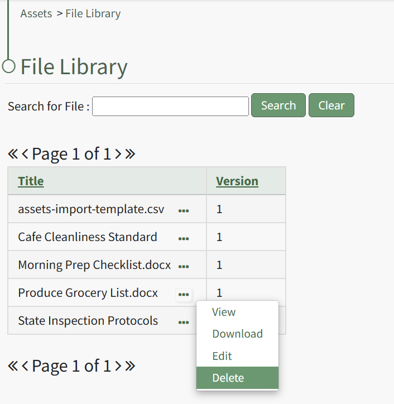Pick Edit from the context menu
This screenshot has height=404, width=394.
222,356
